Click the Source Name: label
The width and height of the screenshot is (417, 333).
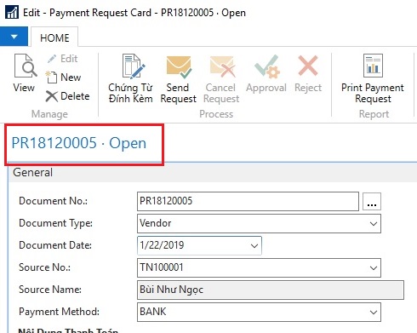[50, 290]
